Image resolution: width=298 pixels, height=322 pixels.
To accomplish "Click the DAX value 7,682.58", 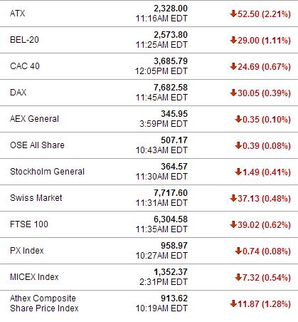I will click(171, 88).
